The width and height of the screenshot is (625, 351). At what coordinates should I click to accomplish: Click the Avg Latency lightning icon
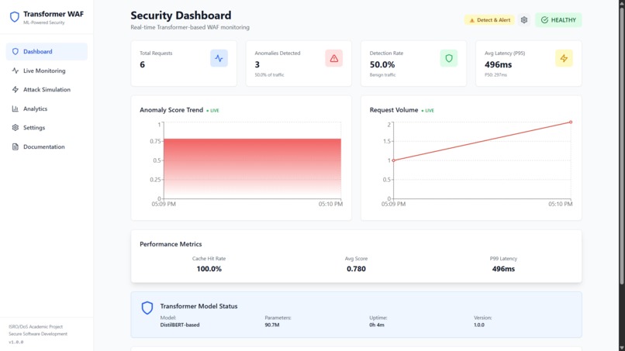coord(564,58)
